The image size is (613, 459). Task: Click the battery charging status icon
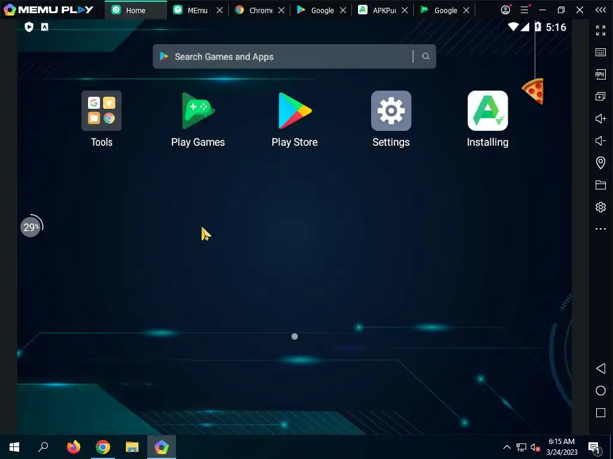click(538, 27)
